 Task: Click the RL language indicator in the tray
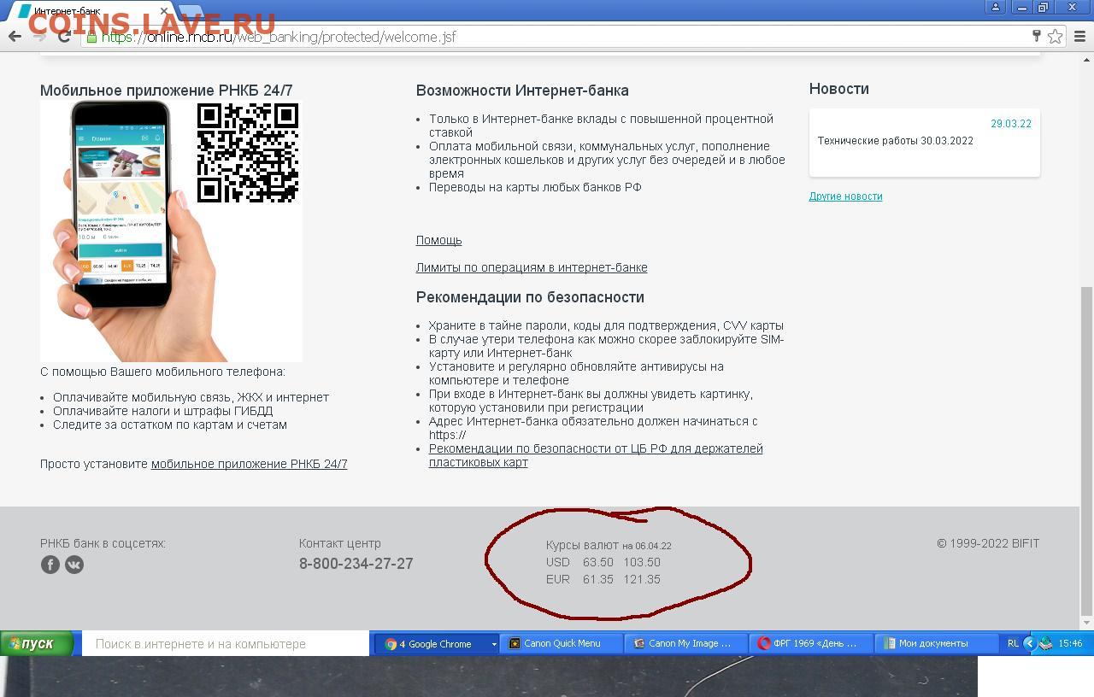point(1013,643)
